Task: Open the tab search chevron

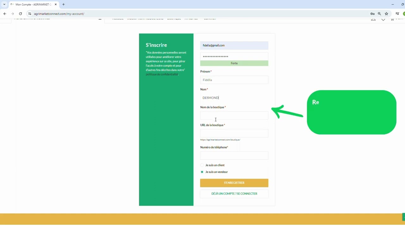Action: click(x=4, y=4)
